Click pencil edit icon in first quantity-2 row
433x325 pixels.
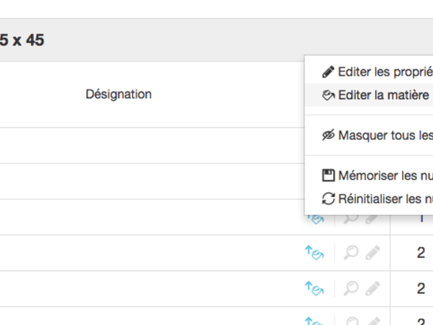click(372, 253)
